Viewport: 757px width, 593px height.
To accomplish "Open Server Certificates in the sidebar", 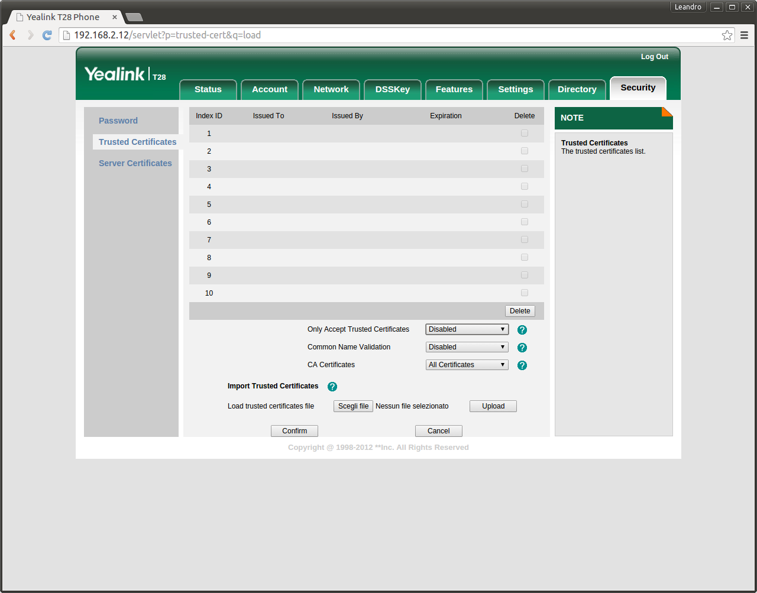I will pyautogui.click(x=135, y=163).
